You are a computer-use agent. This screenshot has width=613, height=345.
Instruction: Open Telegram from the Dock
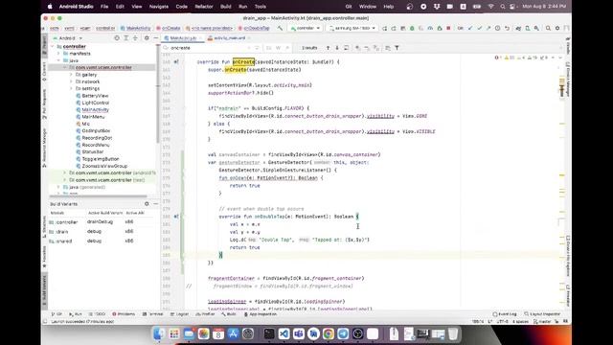[x=343, y=333]
